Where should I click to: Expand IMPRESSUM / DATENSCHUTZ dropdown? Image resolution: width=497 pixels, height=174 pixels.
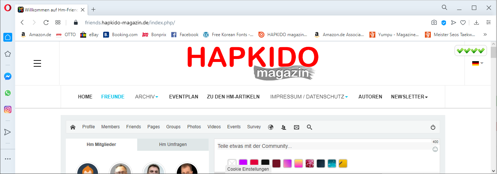coord(309,97)
